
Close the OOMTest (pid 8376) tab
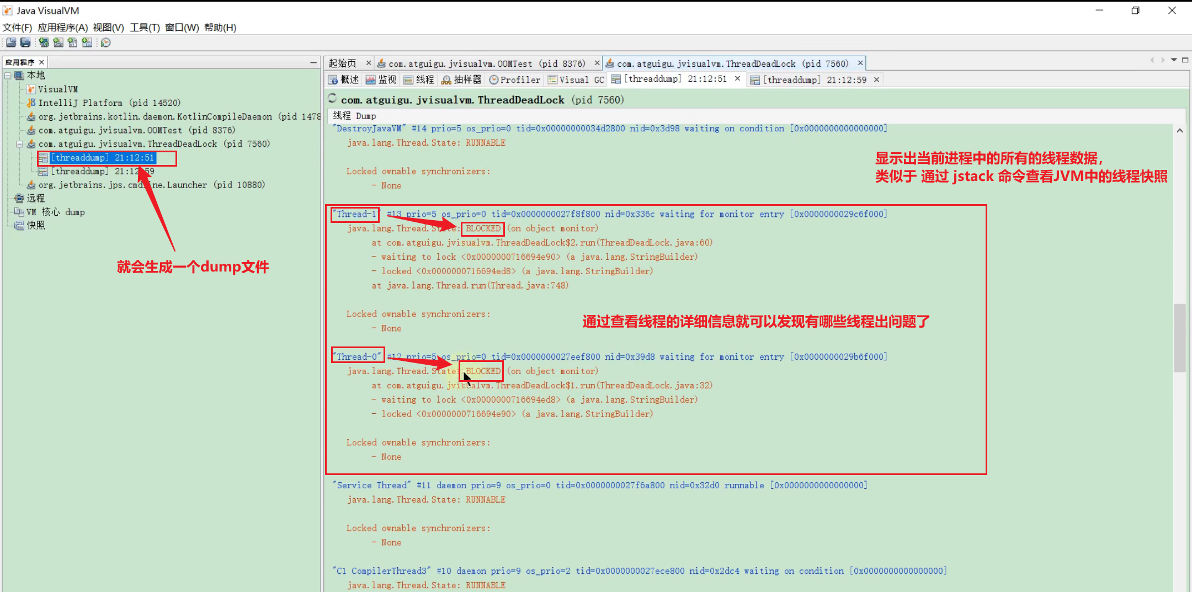pos(597,63)
